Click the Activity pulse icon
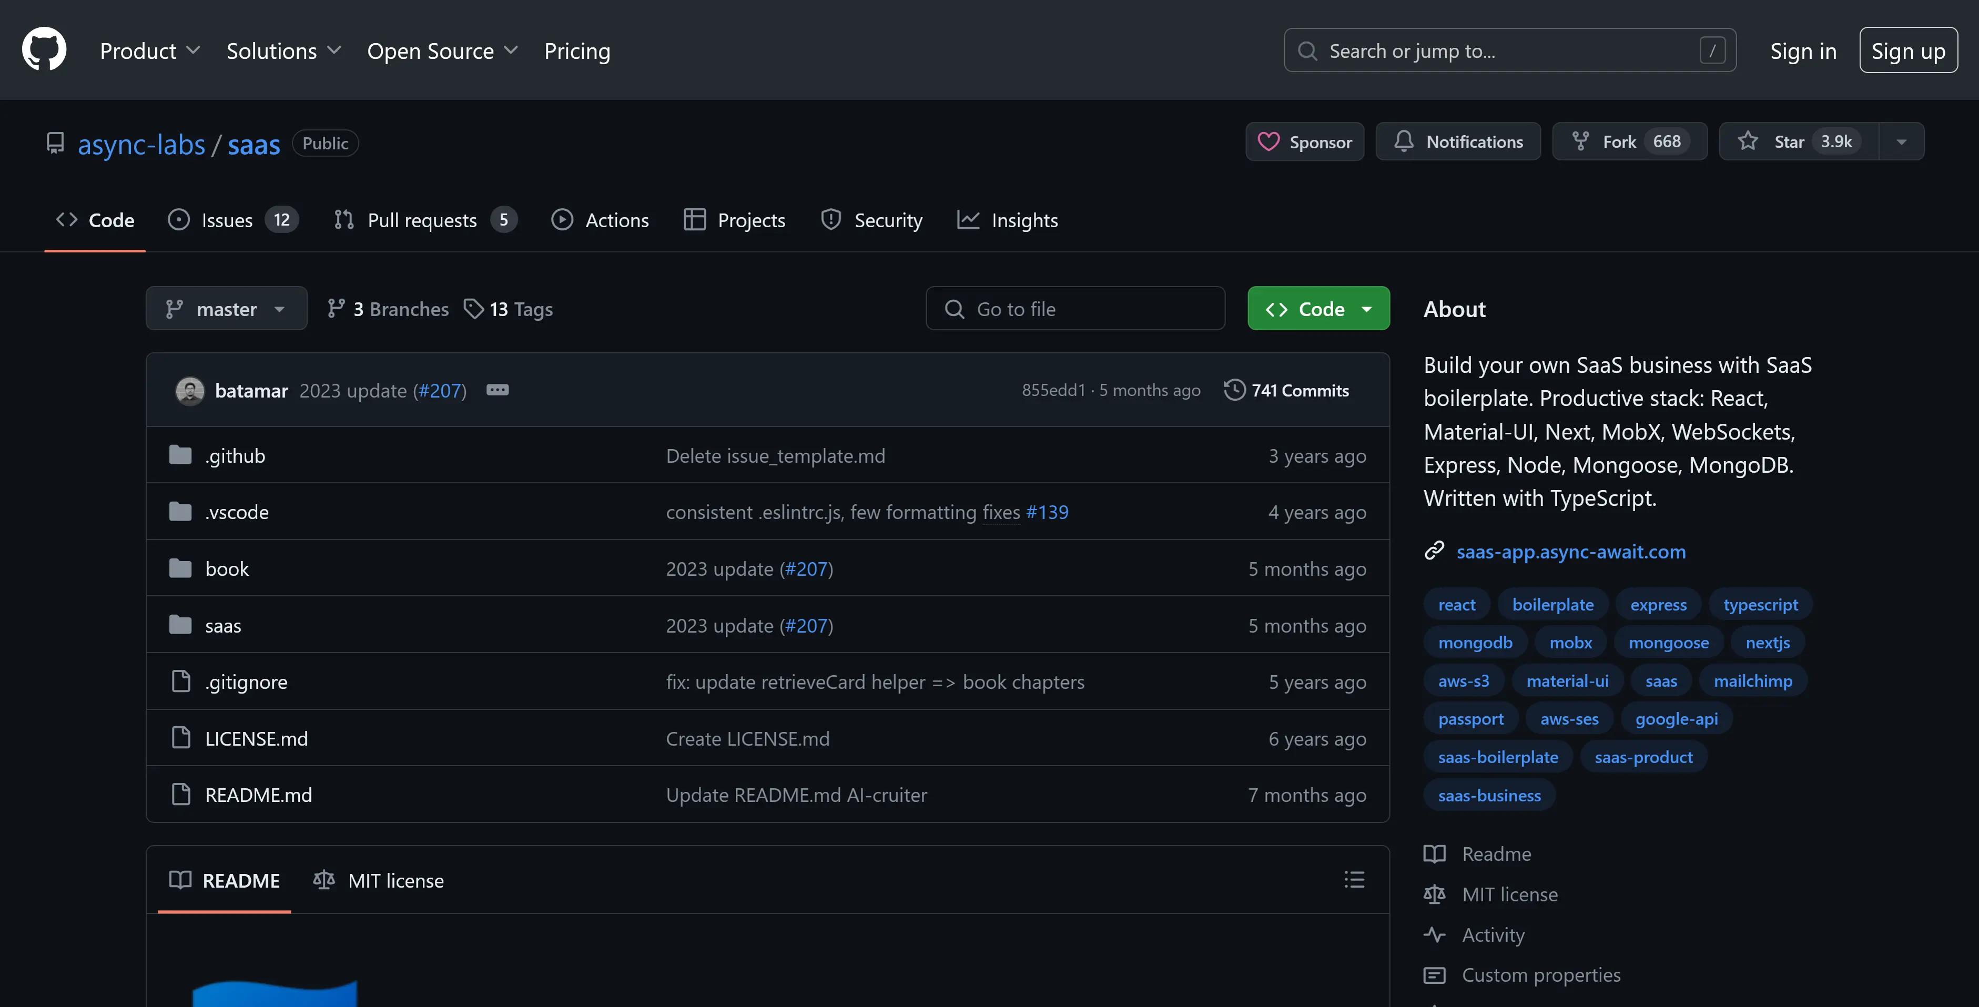1979x1007 pixels. (1434, 935)
